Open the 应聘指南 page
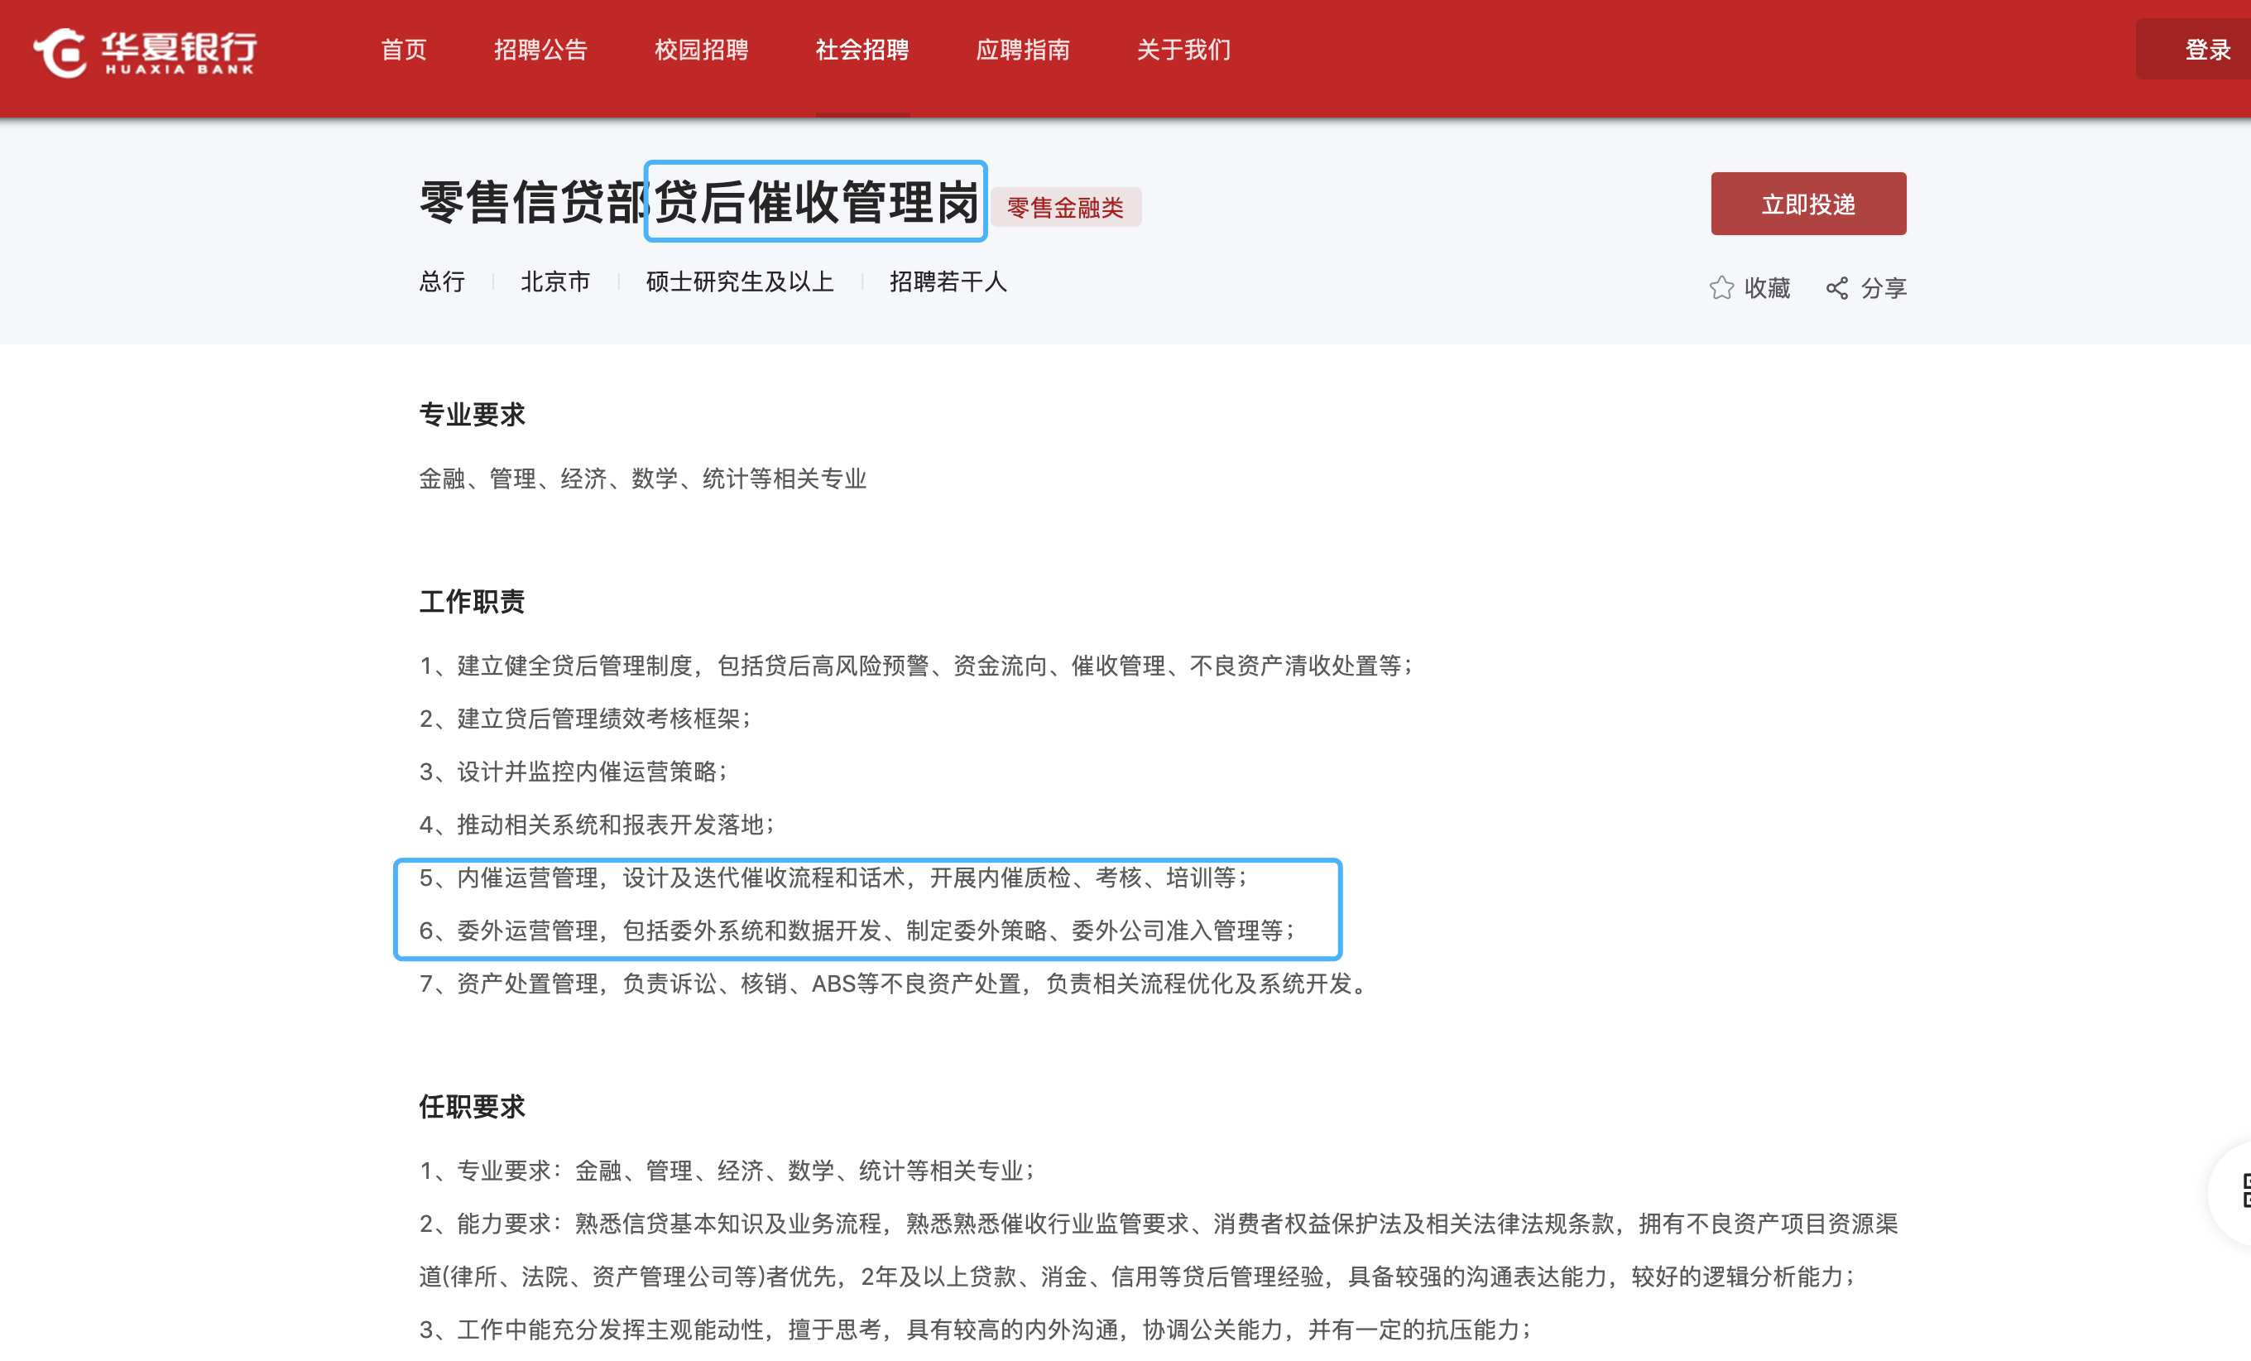Viewport: 2251px width, 1361px height. click(1023, 50)
